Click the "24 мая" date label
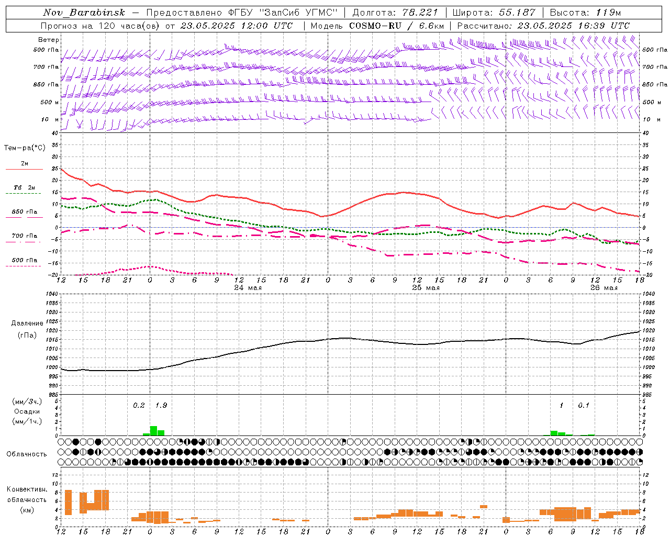The image size is (670, 536). point(248,288)
